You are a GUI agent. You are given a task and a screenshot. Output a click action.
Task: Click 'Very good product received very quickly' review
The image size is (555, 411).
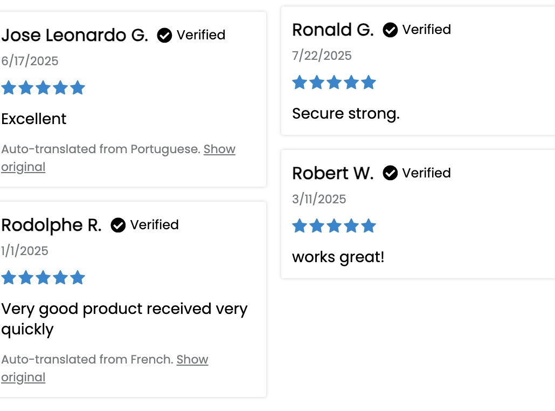pos(124,319)
